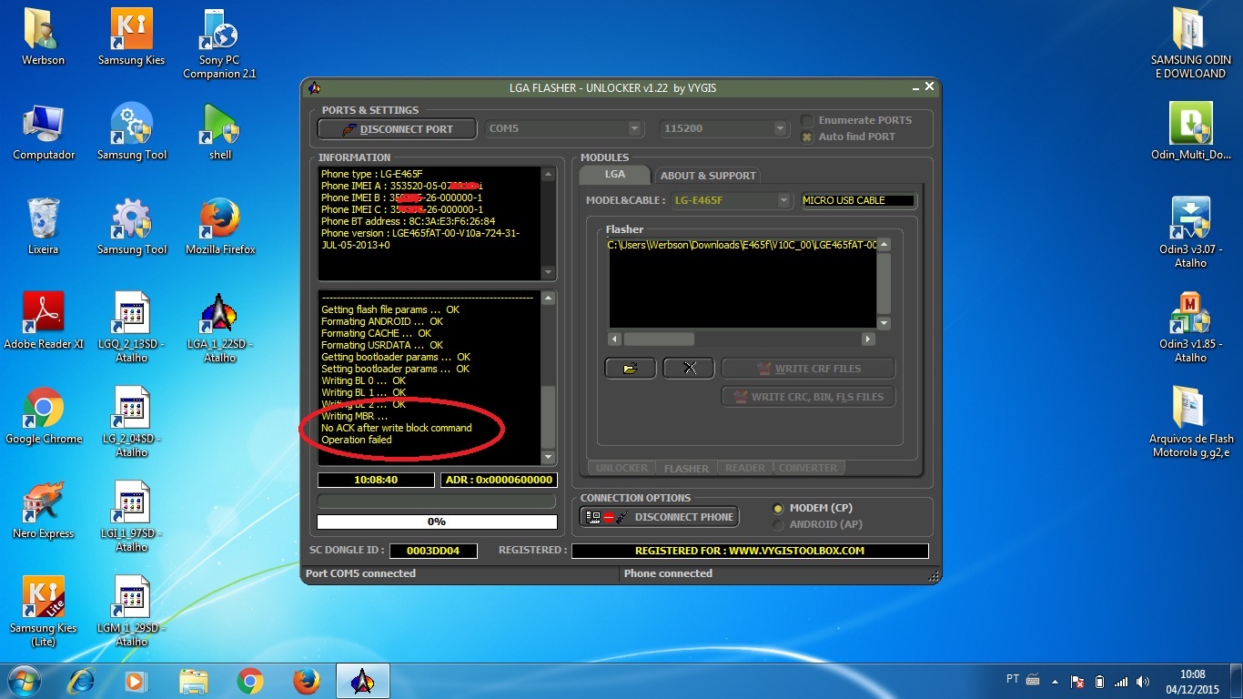Switch to the READER bottom tab
The width and height of the screenshot is (1243, 699).
pos(745,468)
